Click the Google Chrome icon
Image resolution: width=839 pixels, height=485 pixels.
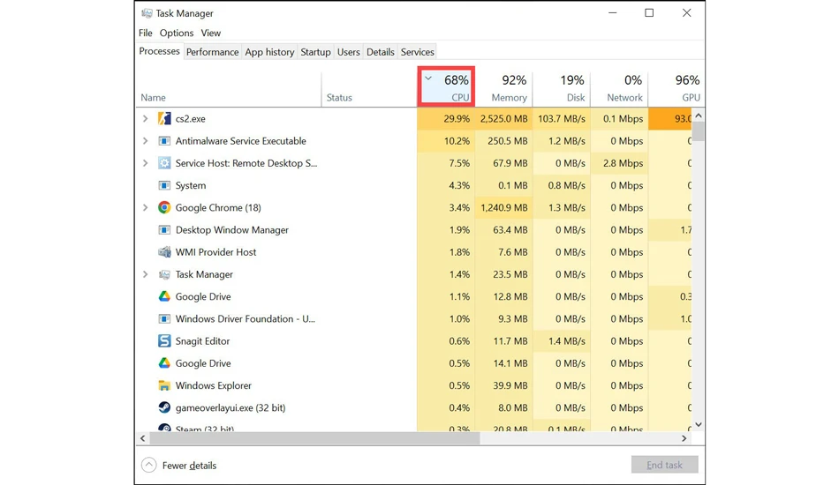tap(164, 207)
